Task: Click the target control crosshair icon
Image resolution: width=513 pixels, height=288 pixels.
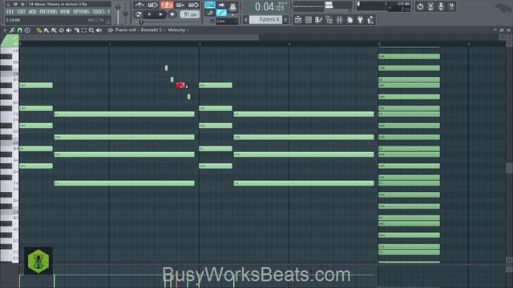Action: (111, 30)
